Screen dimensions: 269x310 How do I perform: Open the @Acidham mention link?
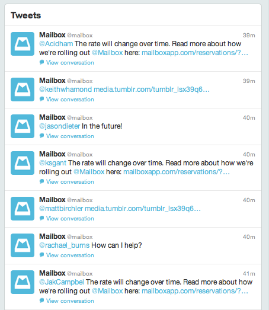pos(56,44)
